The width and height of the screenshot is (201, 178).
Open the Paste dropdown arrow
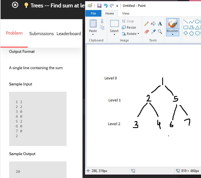(93, 34)
